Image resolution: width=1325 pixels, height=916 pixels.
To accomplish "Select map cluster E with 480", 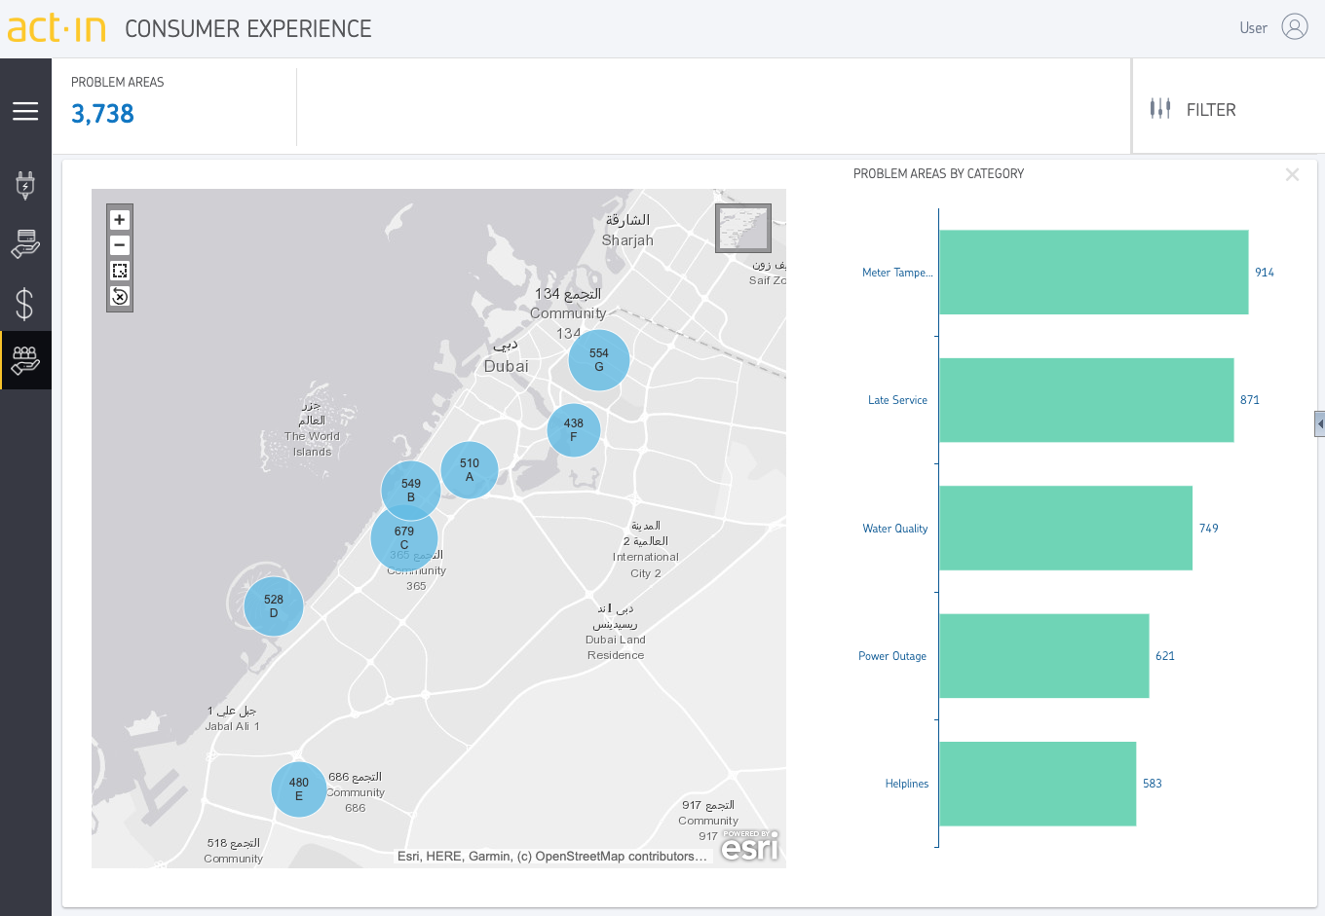I will tap(299, 789).
